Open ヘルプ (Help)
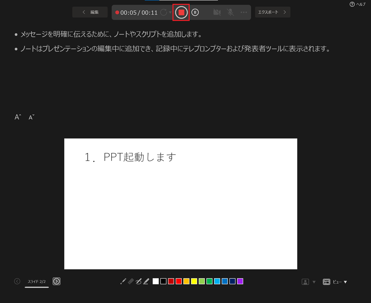The height and width of the screenshot is (303, 371). pyautogui.click(x=357, y=4)
